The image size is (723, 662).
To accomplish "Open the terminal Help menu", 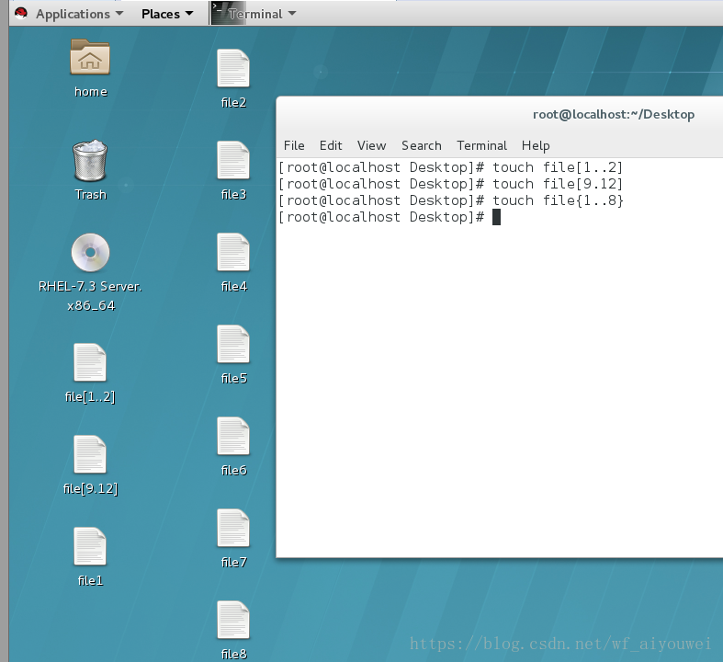I will [x=536, y=146].
